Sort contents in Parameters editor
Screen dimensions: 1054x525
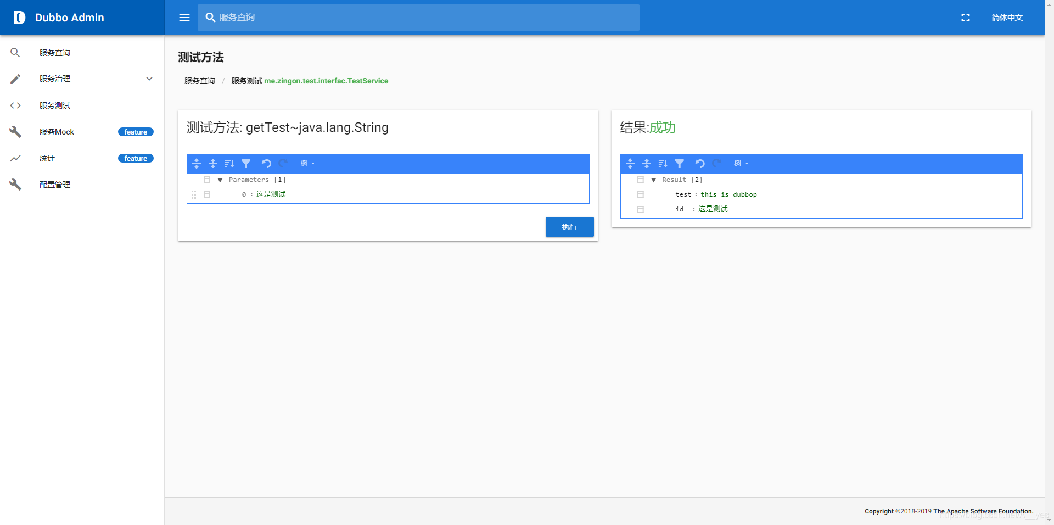pos(229,164)
